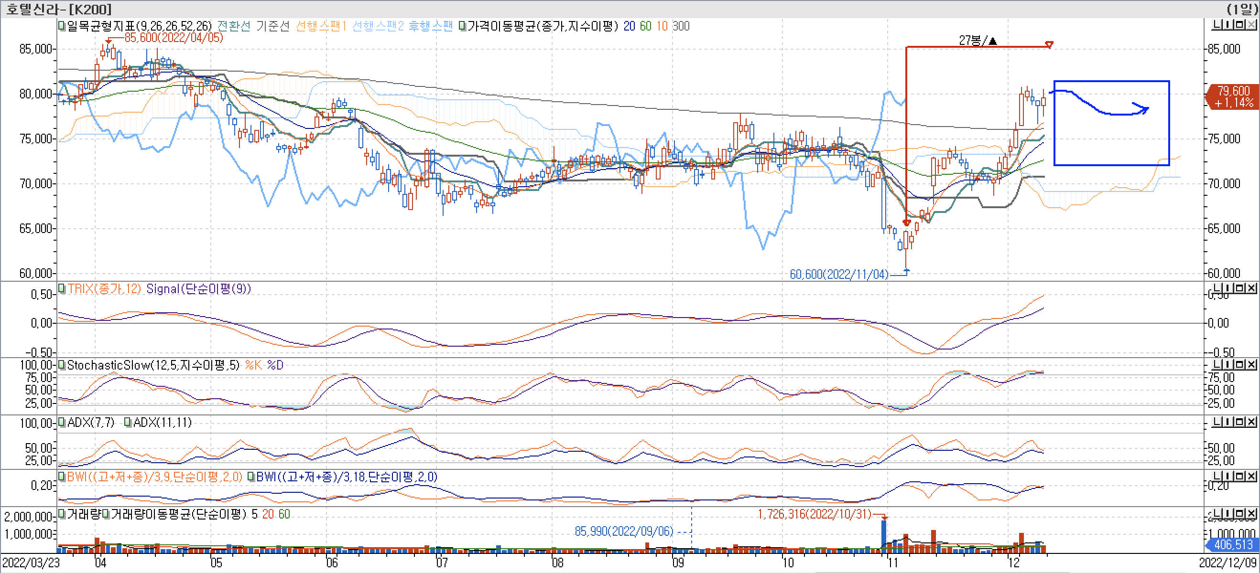Click the L icon in the ADX panel
The height and width of the screenshot is (573, 1260).
coord(1217,422)
